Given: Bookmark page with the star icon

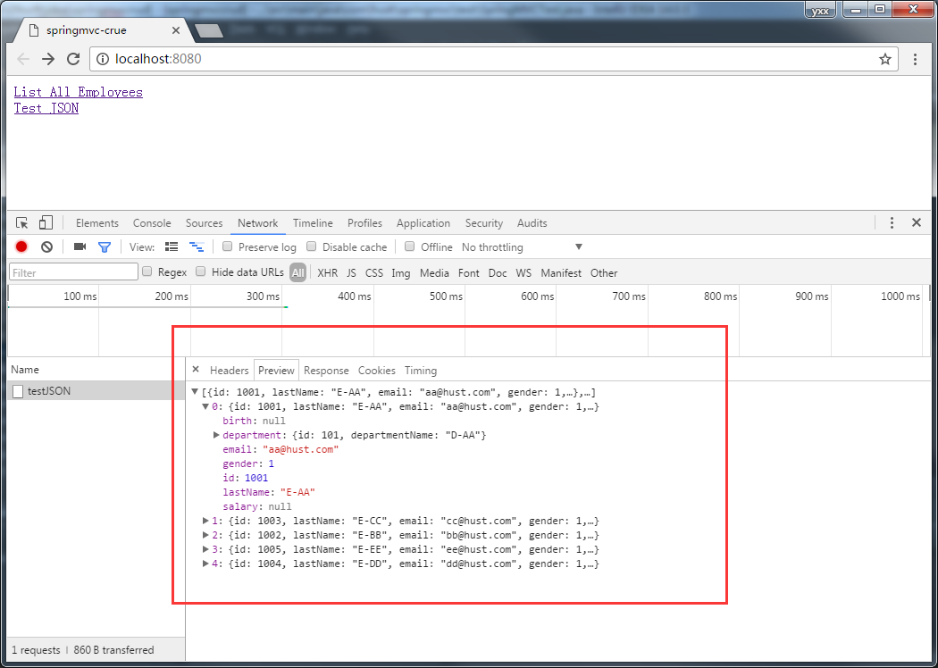Looking at the screenshot, I should 884,59.
